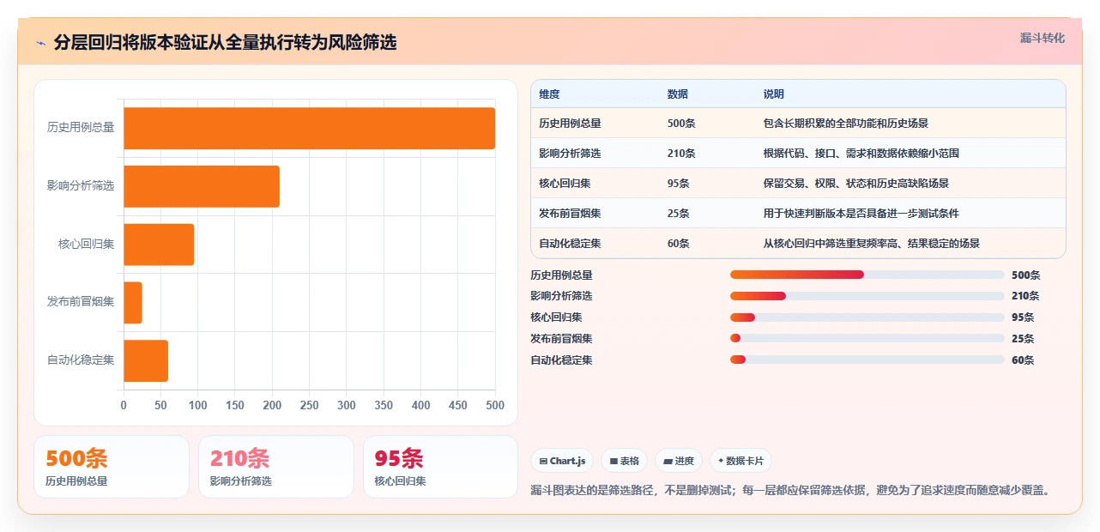Image resolution: width=1100 pixels, height=532 pixels.
Task: Click x-axis tick 250
Action: coord(309,406)
